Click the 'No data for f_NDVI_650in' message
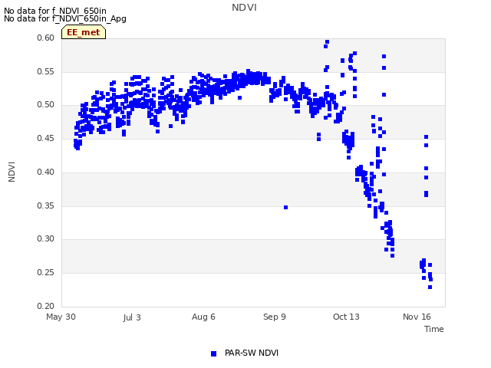Screen dimensions: 491x368 (55, 11)
